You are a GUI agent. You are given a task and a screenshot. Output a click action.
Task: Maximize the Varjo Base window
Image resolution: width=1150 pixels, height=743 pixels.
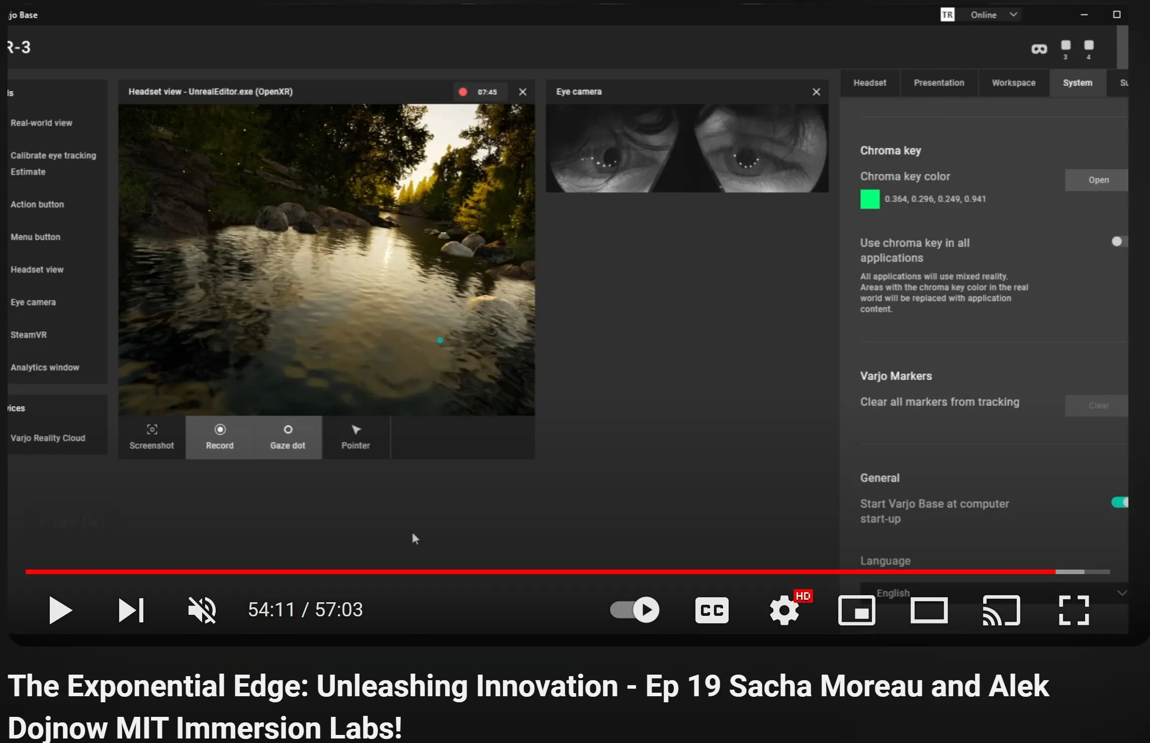pos(1116,15)
